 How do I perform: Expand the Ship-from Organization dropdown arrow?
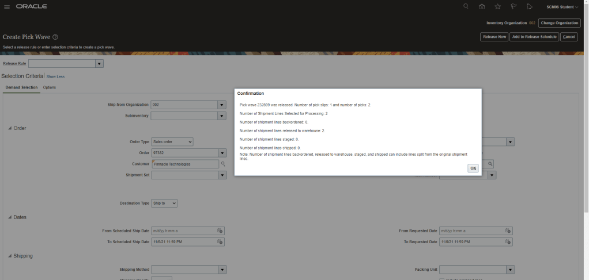coord(221,105)
